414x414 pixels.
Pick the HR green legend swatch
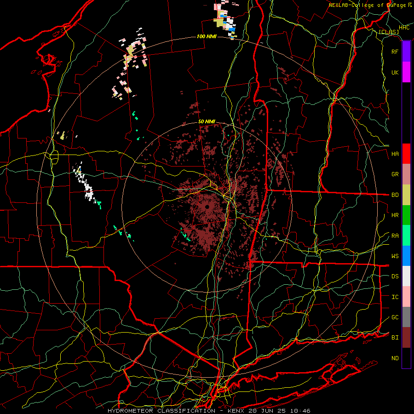pos(406,215)
